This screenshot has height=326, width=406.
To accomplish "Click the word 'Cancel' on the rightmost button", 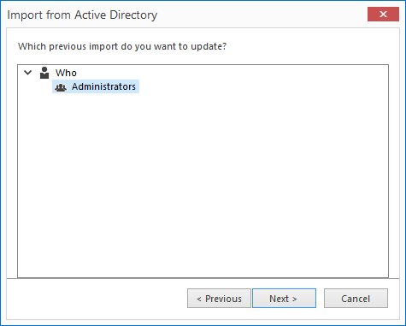I will [x=356, y=299].
